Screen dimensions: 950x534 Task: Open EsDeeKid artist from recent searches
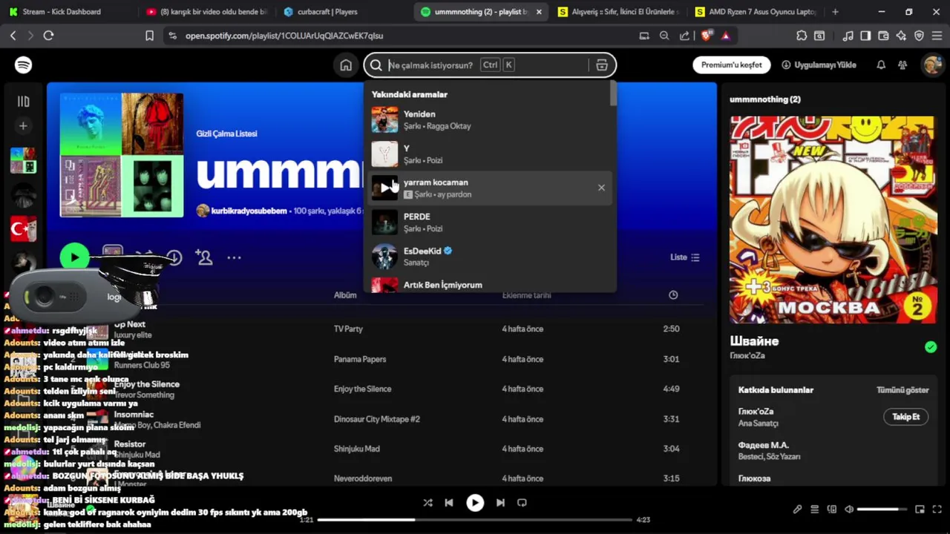[x=490, y=257]
